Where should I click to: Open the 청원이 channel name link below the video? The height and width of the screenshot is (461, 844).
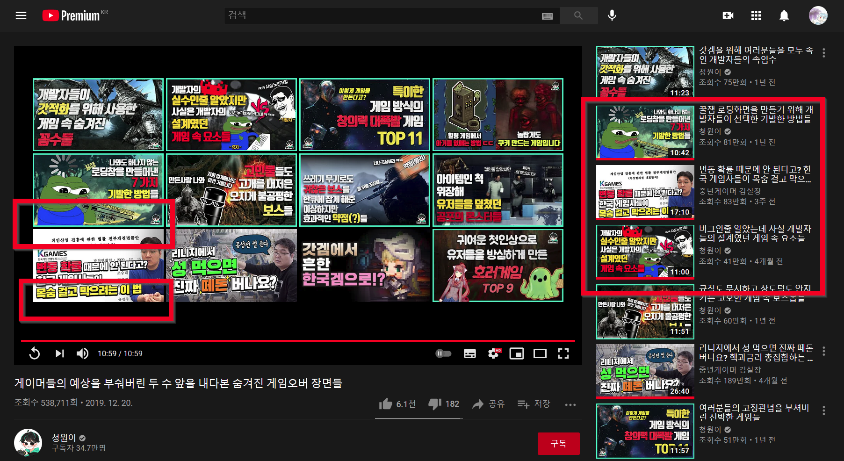(x=64, y=438)
